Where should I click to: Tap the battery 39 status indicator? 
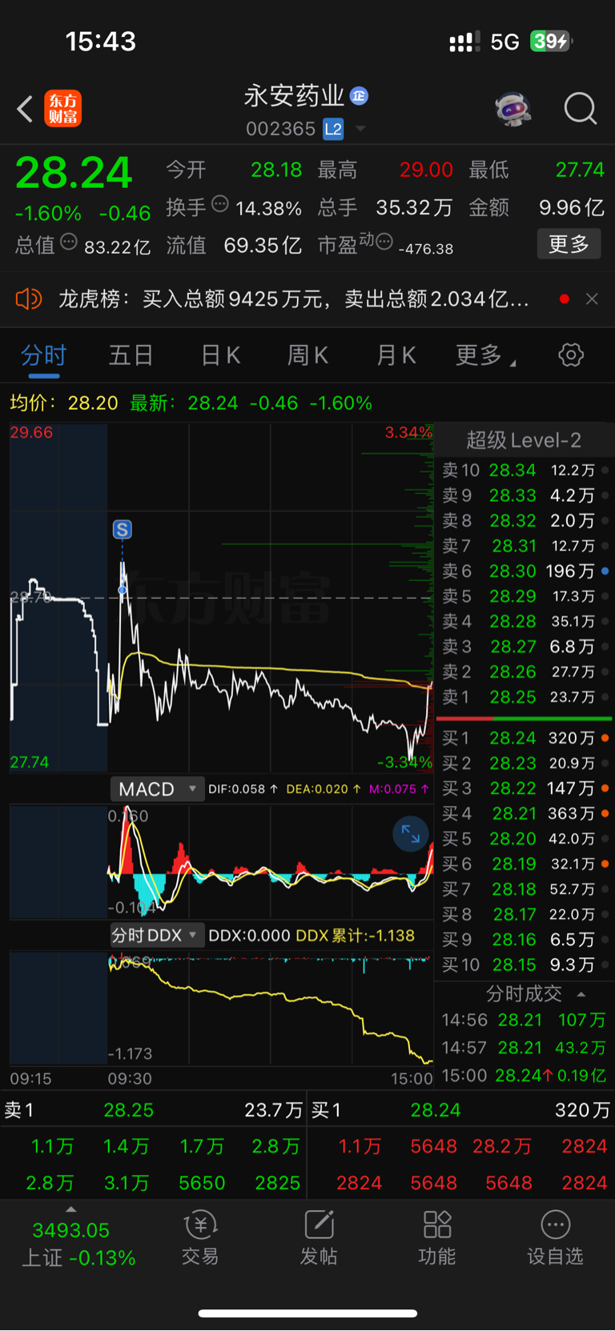tap(551, 42)
